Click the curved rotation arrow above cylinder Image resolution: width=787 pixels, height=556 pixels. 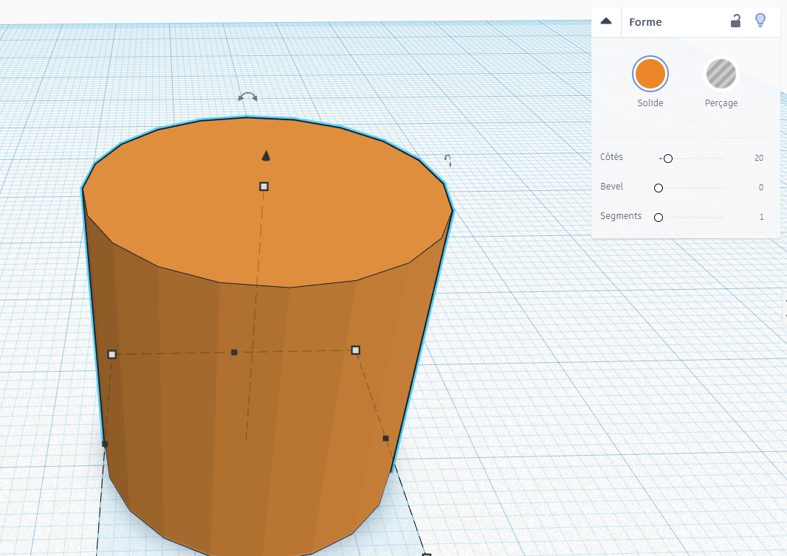tap(247, 97)
